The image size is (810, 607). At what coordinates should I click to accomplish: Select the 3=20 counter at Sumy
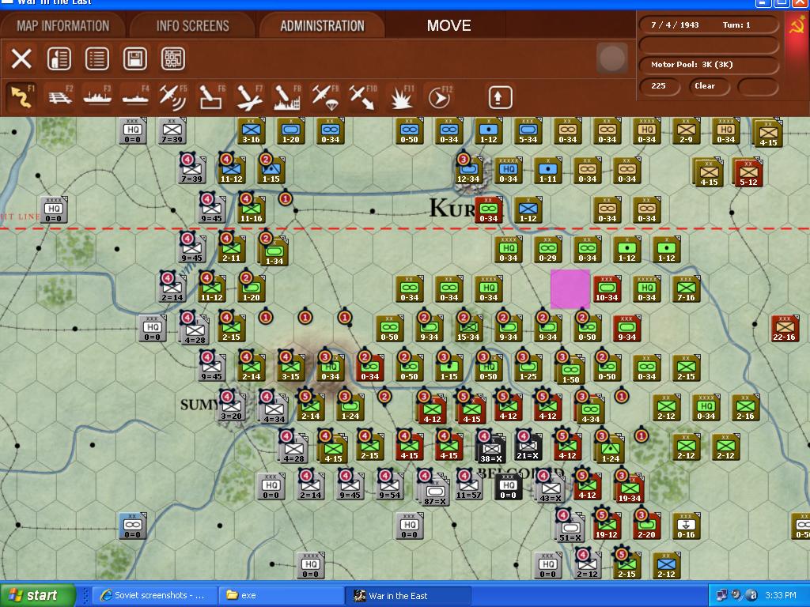[x=232, y=407]
